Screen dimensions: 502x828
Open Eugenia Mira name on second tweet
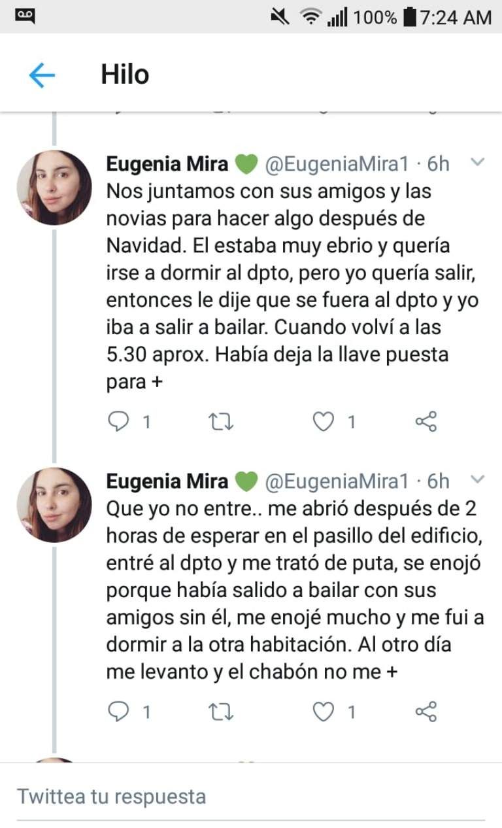coord(167,481)
